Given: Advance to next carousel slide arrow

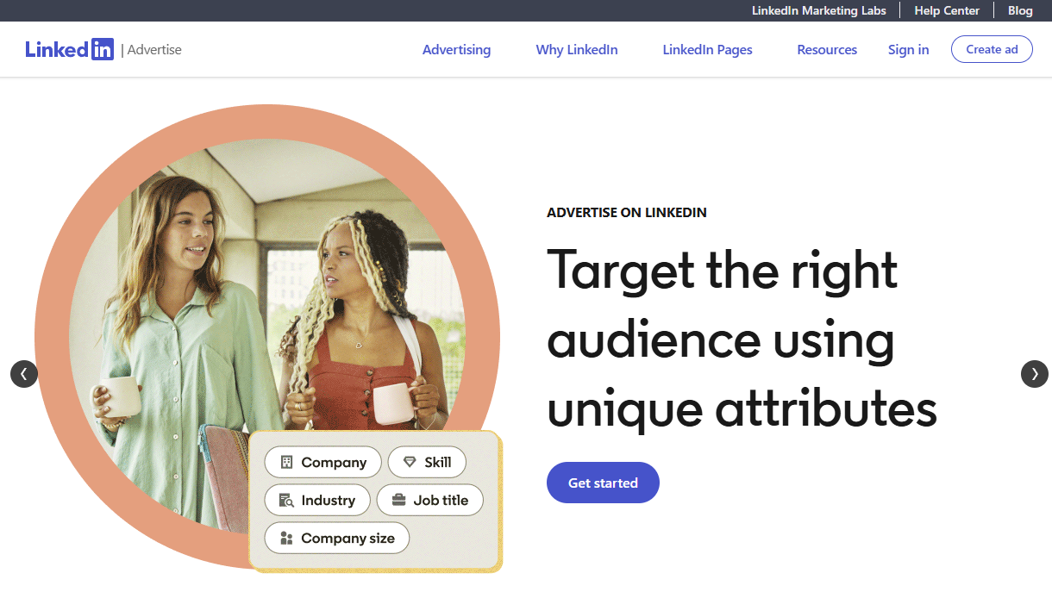Looking at the screenshot, I should pyautogui.click(x=1035, y=374).
